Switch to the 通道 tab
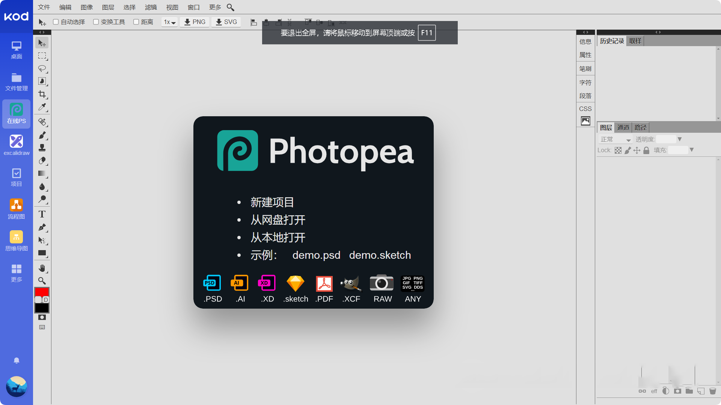 (x=623, y=127)
